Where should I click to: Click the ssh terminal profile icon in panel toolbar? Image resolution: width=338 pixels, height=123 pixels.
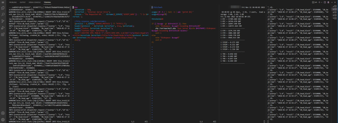point(314,2)
